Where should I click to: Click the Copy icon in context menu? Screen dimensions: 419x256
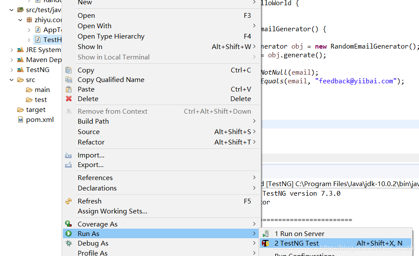click(69, 70)
